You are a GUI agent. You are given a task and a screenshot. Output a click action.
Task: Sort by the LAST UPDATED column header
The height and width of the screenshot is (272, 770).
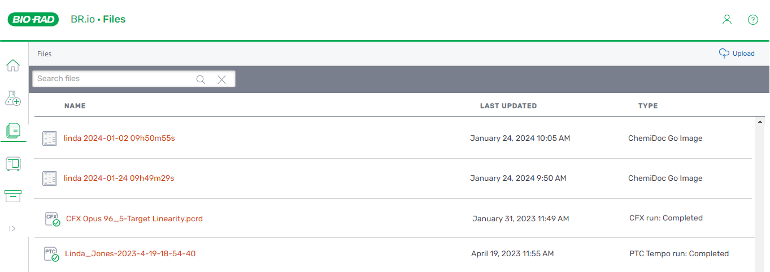(x=508, y=106)
